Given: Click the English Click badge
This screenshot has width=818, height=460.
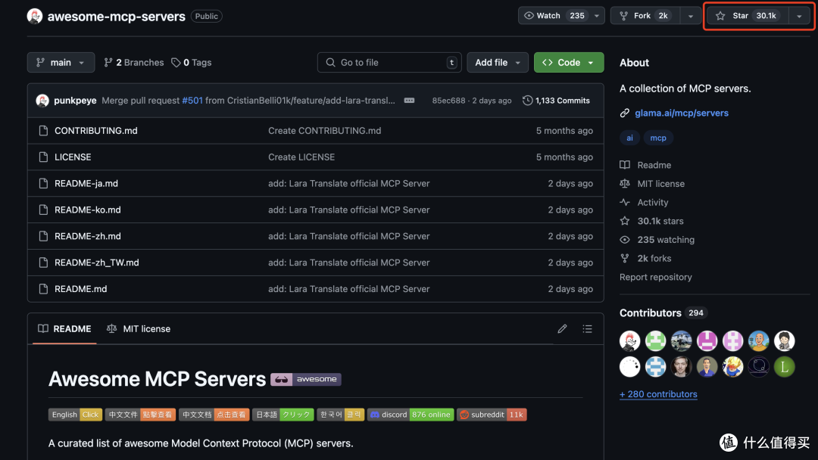Looking at the screenshot, I should coord(75,415).
